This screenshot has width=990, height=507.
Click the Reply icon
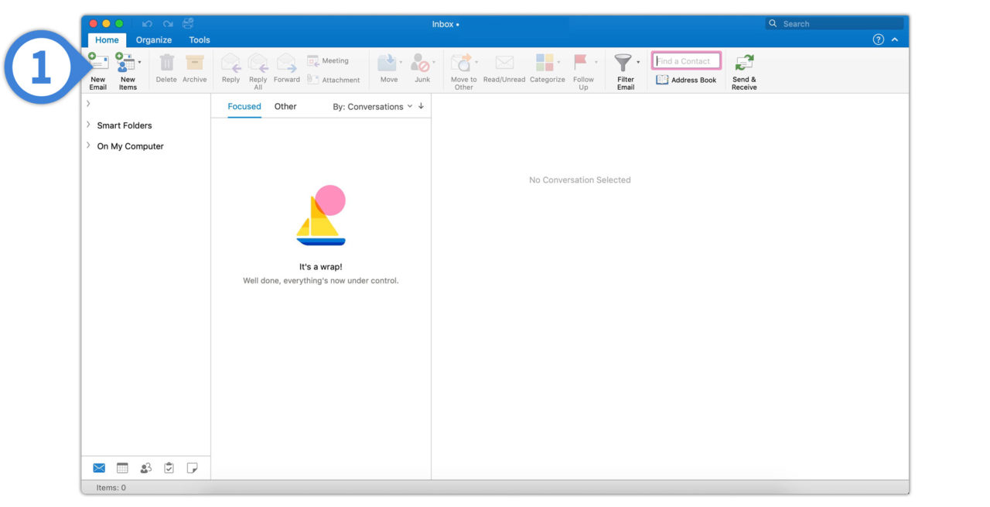coord(230,63)
